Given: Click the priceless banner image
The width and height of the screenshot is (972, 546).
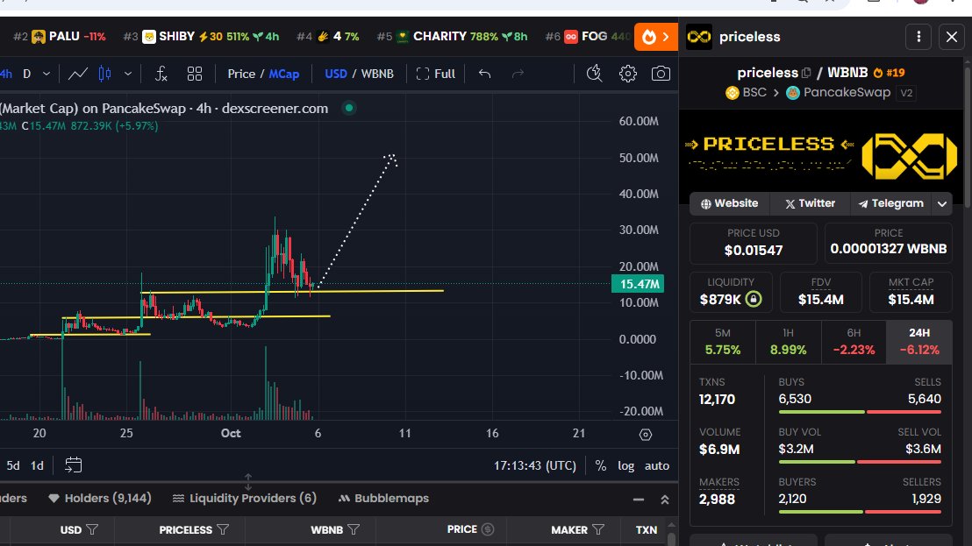Looking at the screenshot, I should point(821,156).
